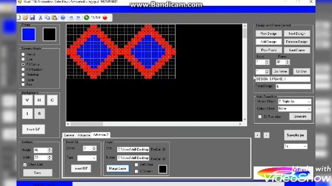Switch to the Advance tab

click(x=84, y=135)
